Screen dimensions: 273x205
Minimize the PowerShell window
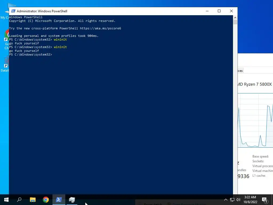(207, 11)
